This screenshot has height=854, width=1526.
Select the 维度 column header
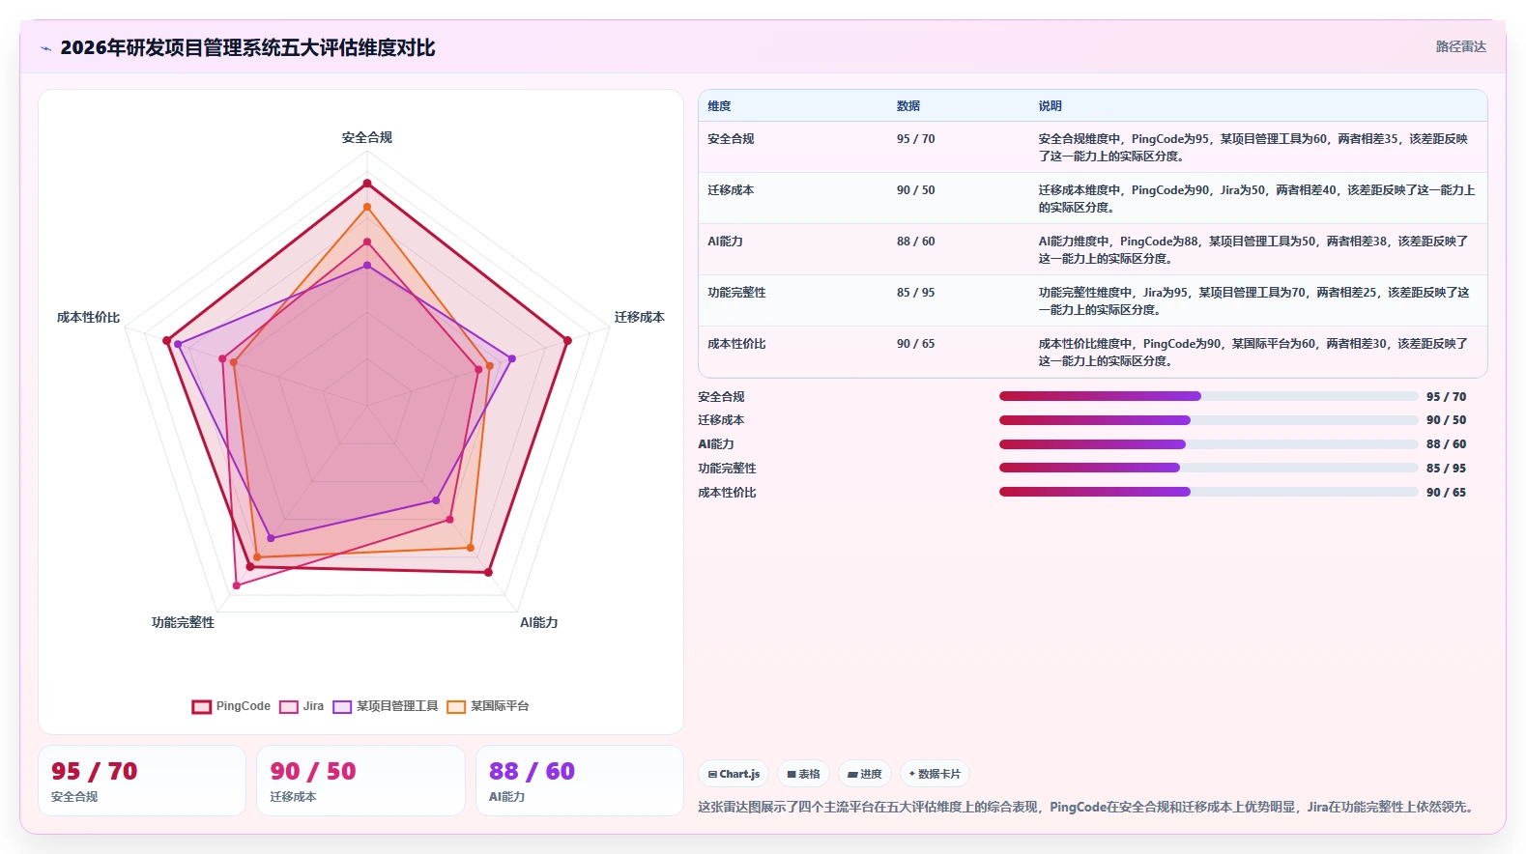tap(719, 106)
